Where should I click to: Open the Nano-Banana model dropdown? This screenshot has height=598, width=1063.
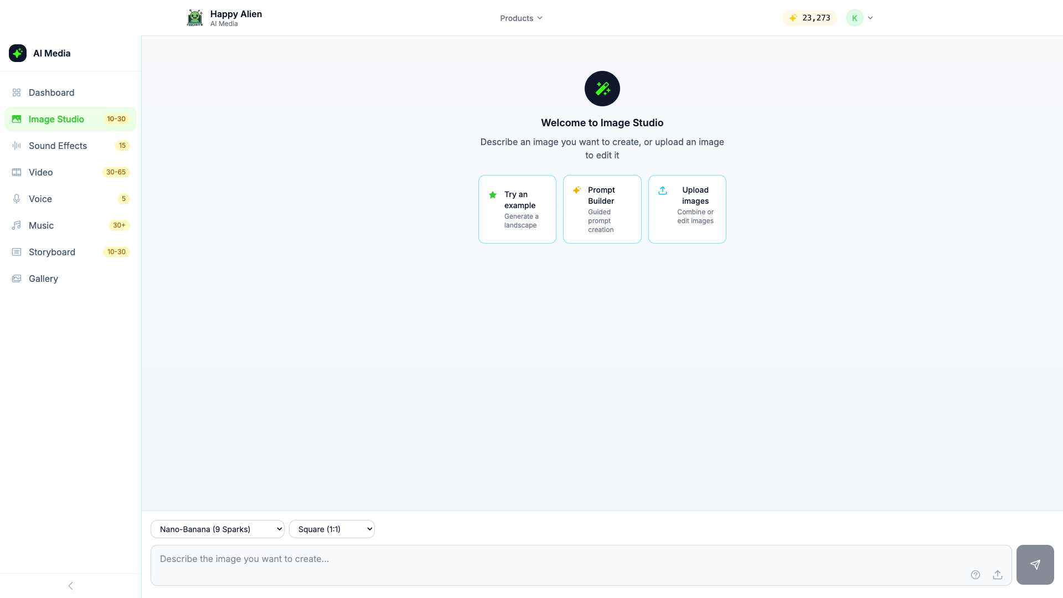coord(217,529)
